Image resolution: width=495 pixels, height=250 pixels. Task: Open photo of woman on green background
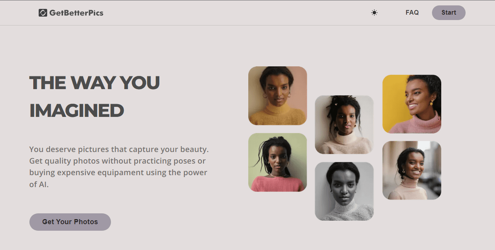[x=278, y=162]
